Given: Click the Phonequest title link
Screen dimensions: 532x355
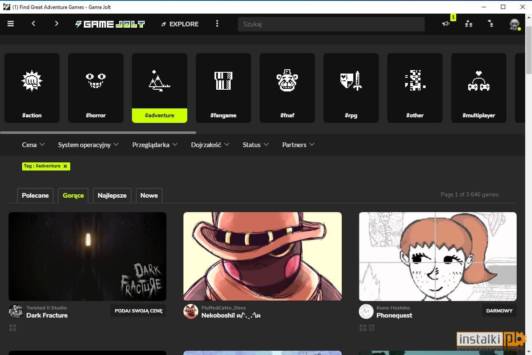Looking at the screenshot, I should coord(394,315).
